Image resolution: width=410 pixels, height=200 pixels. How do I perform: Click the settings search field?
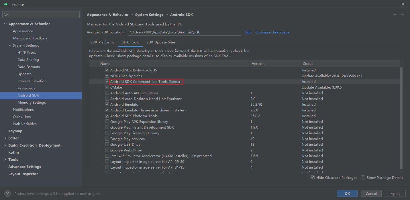coord(41,15)
